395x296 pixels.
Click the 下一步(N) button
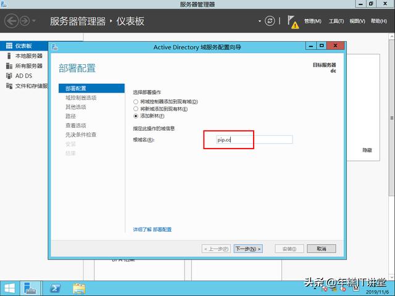(x=248, y=249)
